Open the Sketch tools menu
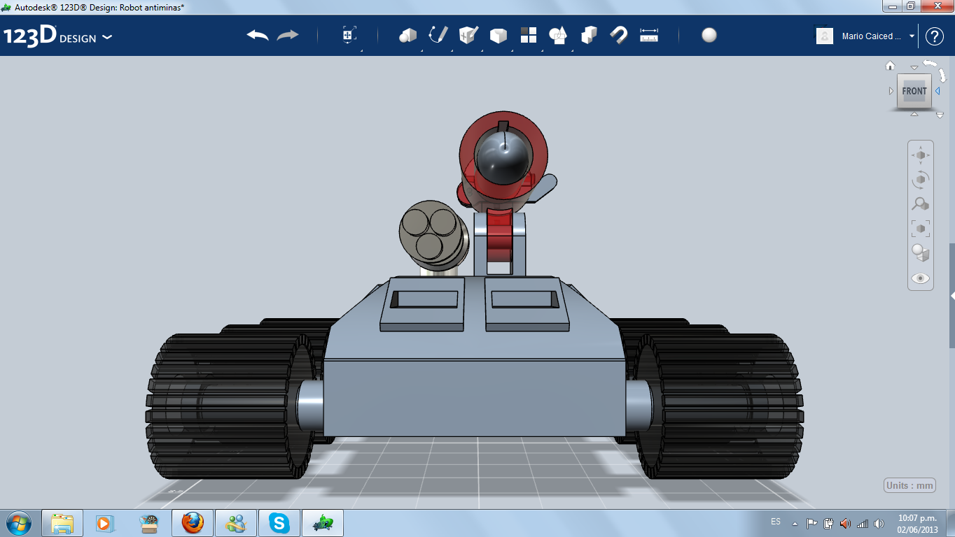 [438, 35]
